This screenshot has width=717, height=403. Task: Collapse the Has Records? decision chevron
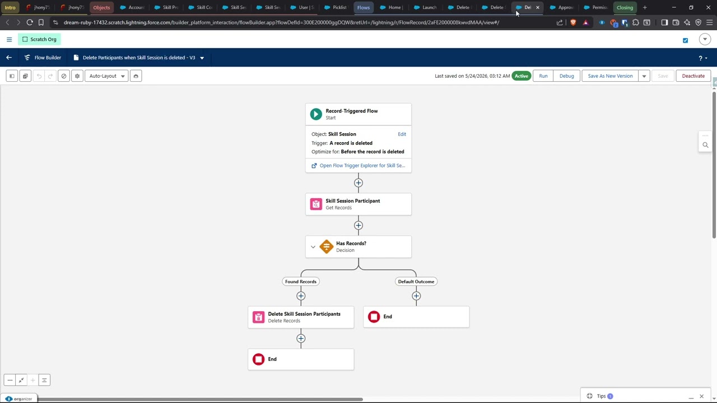(x=313, y=247)
